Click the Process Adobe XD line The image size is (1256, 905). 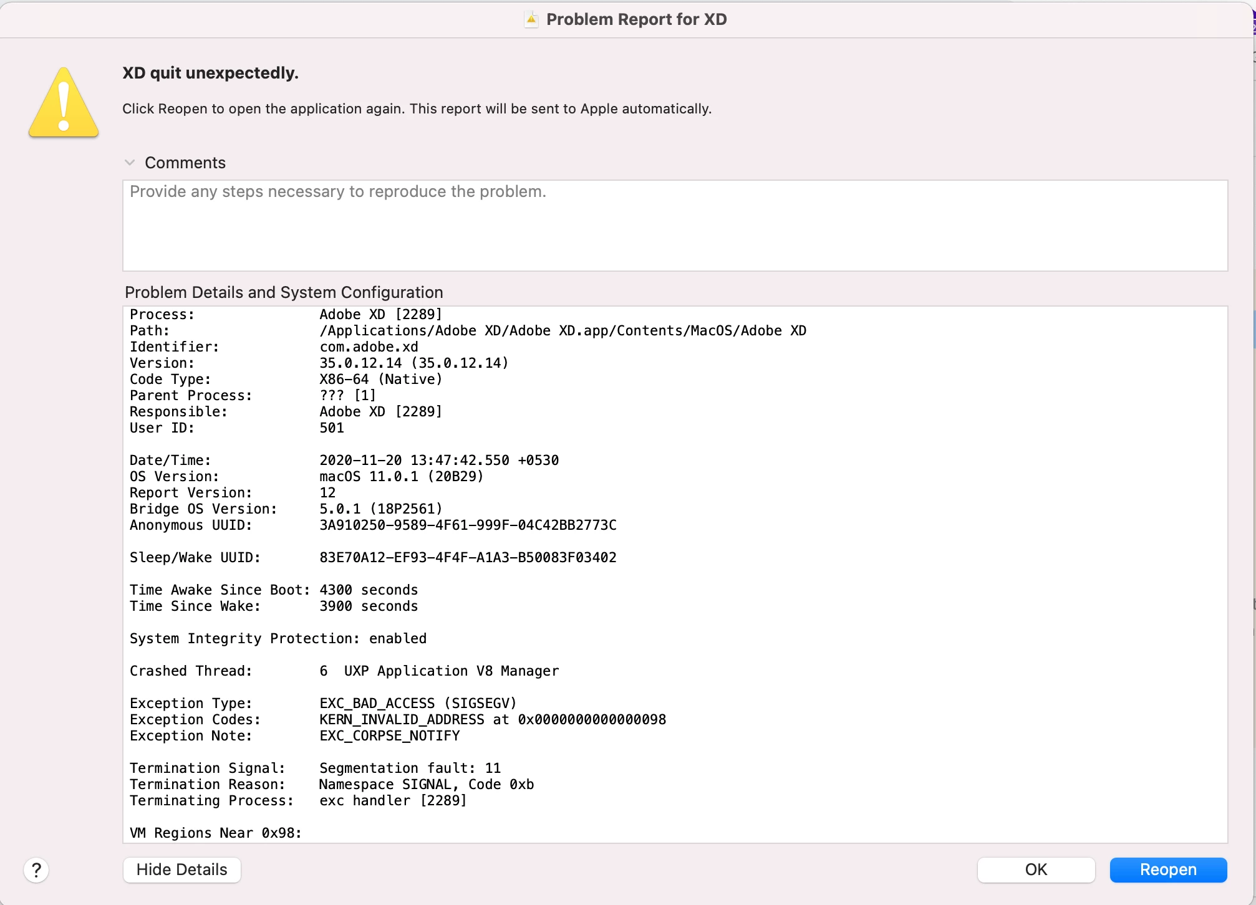click(380, 315)
